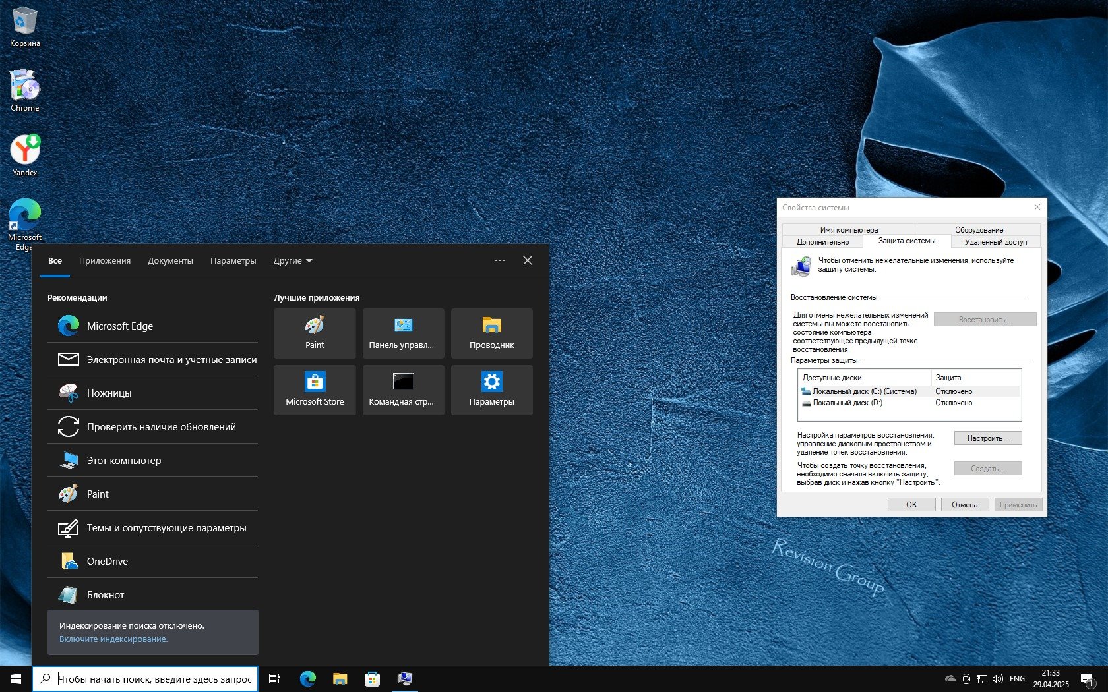Switch to the Оборудование tab
Viewport: 1108px width, 692px height.
pyautogui.click(x=979, y=230)
